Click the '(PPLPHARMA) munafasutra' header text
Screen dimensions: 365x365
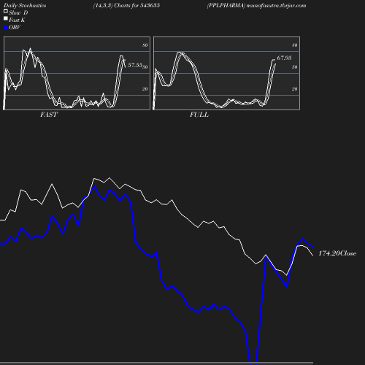point(257,5)
